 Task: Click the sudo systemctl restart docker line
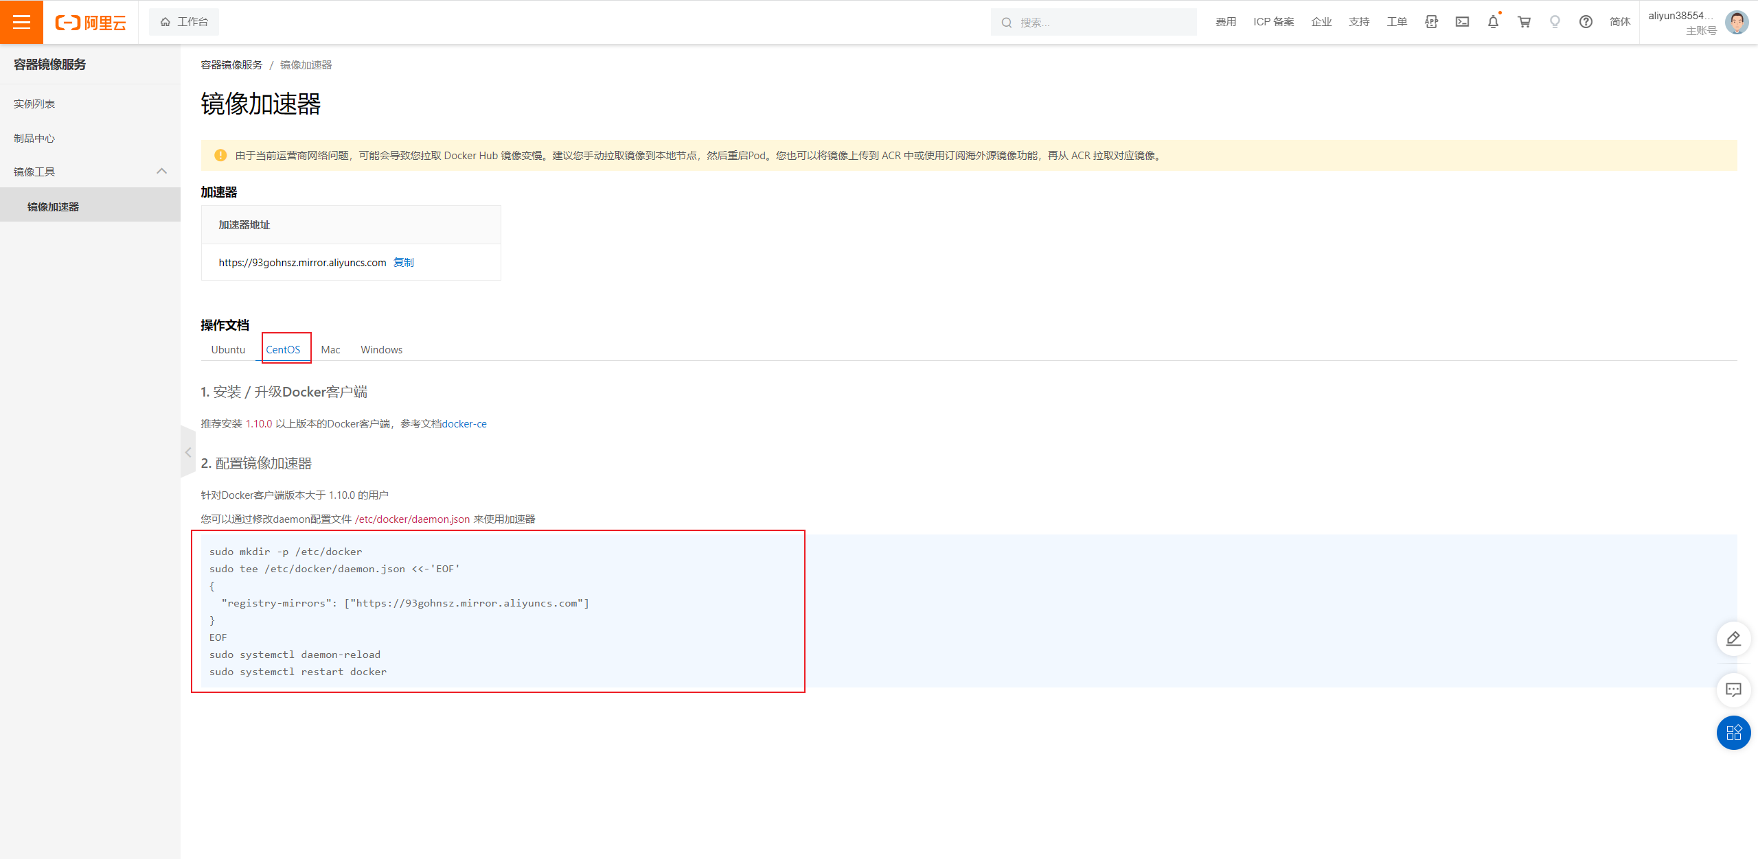[298, 672]
